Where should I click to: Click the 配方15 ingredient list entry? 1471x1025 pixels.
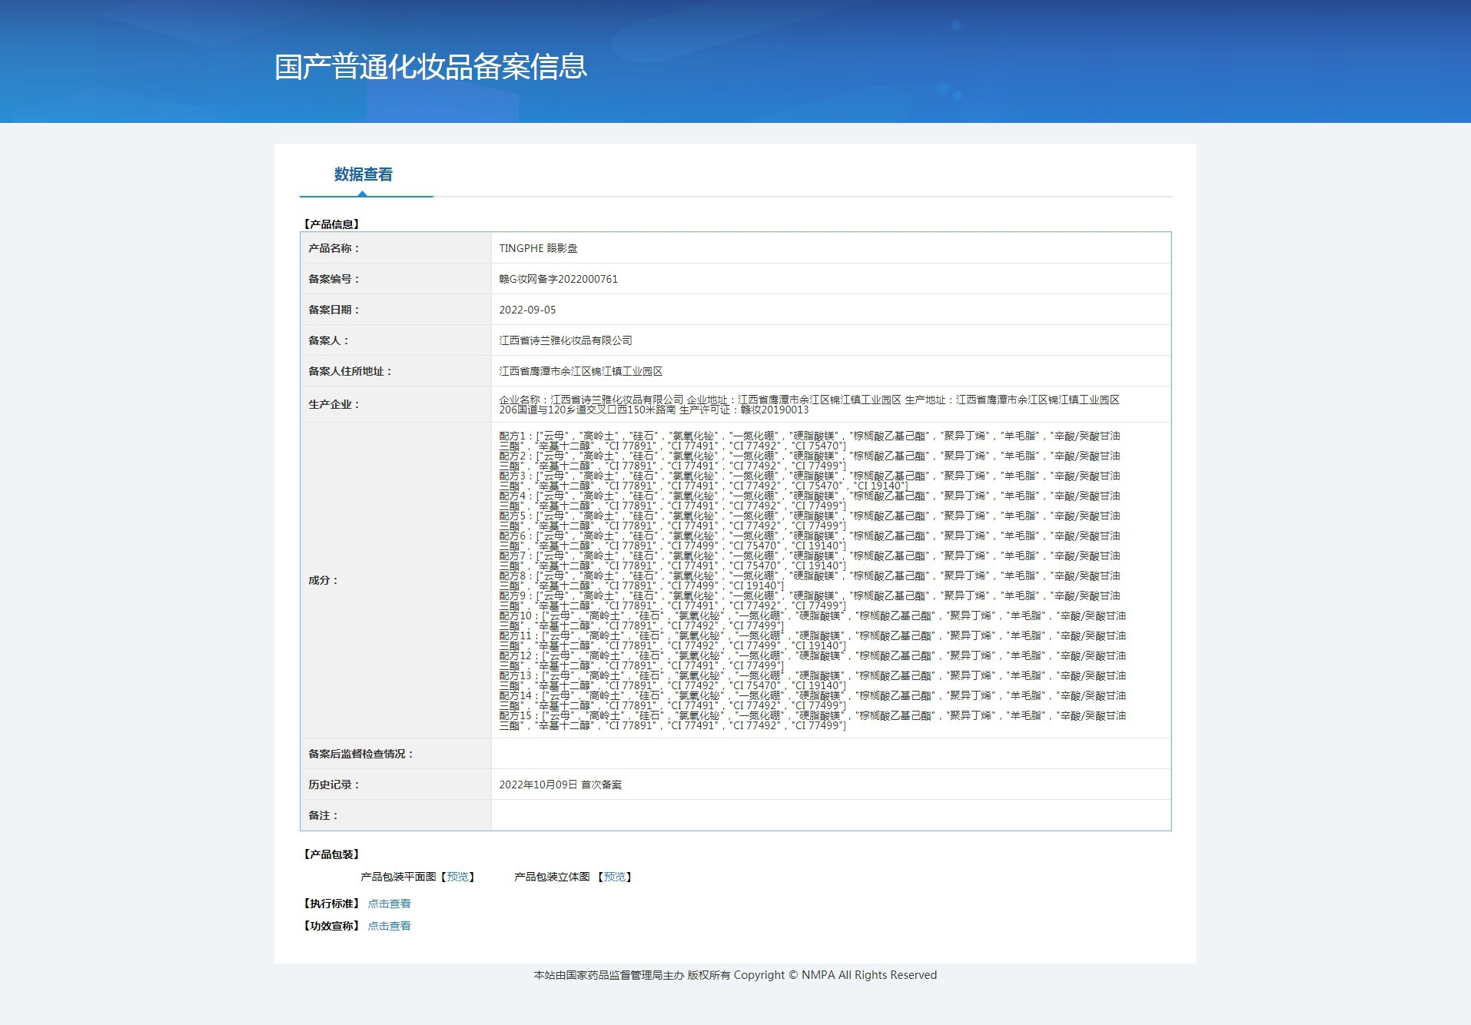(x=812, y=721)
